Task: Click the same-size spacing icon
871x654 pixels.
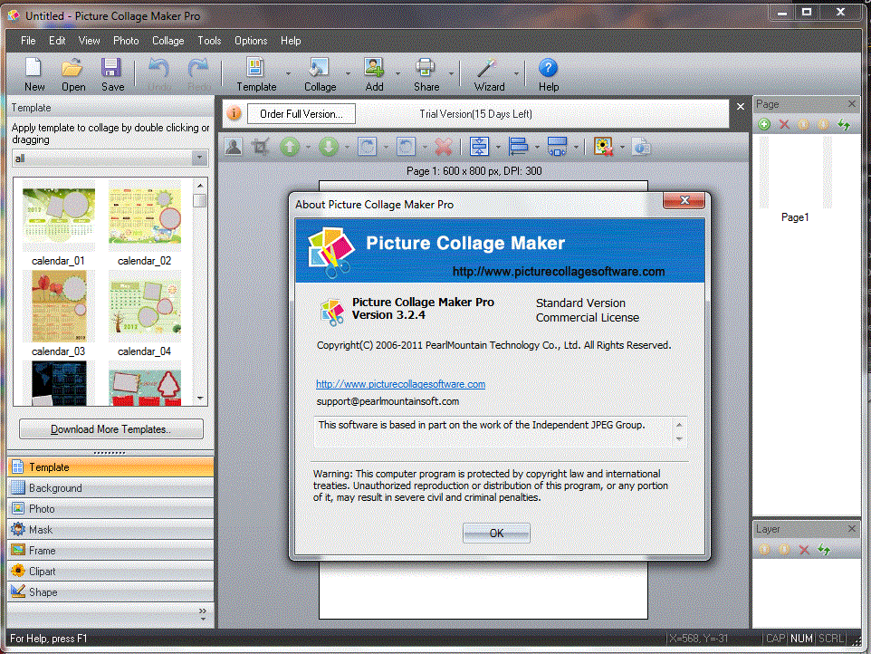Action: [557, 148]
